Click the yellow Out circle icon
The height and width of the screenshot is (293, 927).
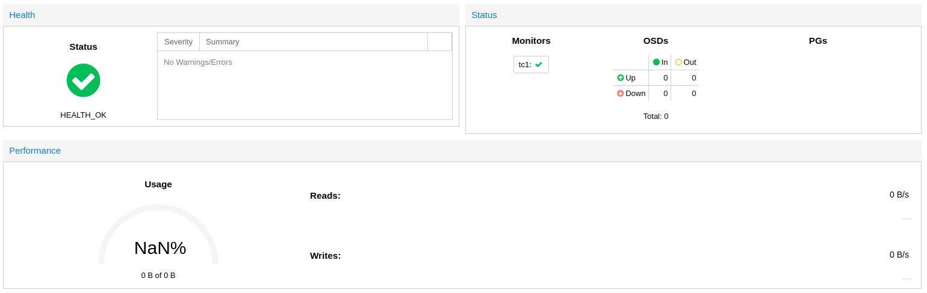[678, 62]
